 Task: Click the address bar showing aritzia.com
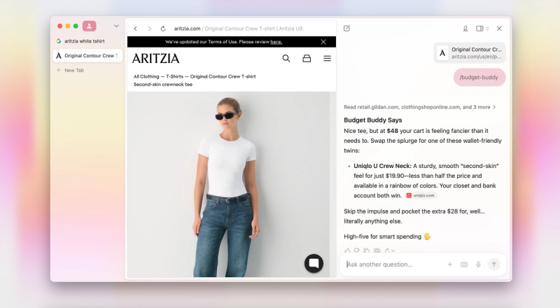(x=238, y=29)
